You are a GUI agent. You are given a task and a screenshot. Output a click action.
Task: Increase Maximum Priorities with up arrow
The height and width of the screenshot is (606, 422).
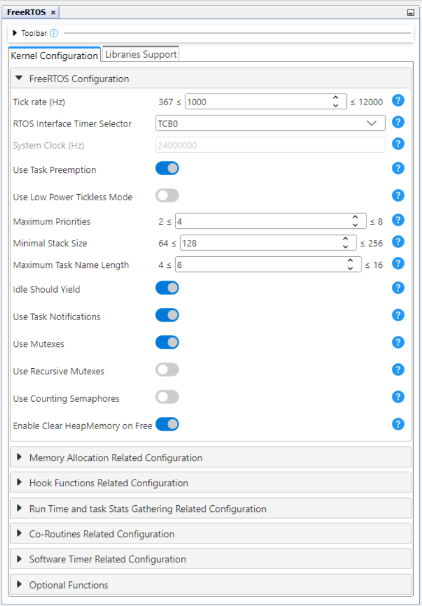355,218
